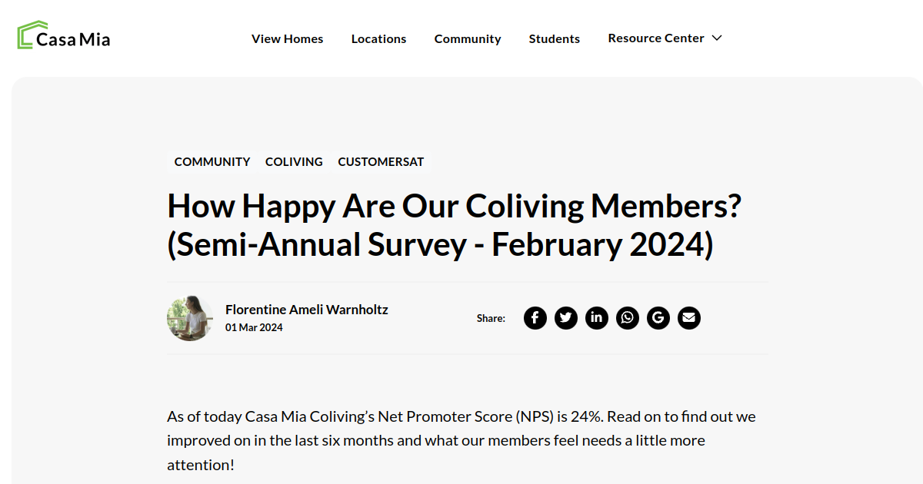Share the article on Twitter
This screenshot has width=923, height=484.
[x=566, y=318]
